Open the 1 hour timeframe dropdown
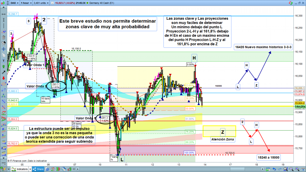306x172 pixels. [x=27, y=3]
